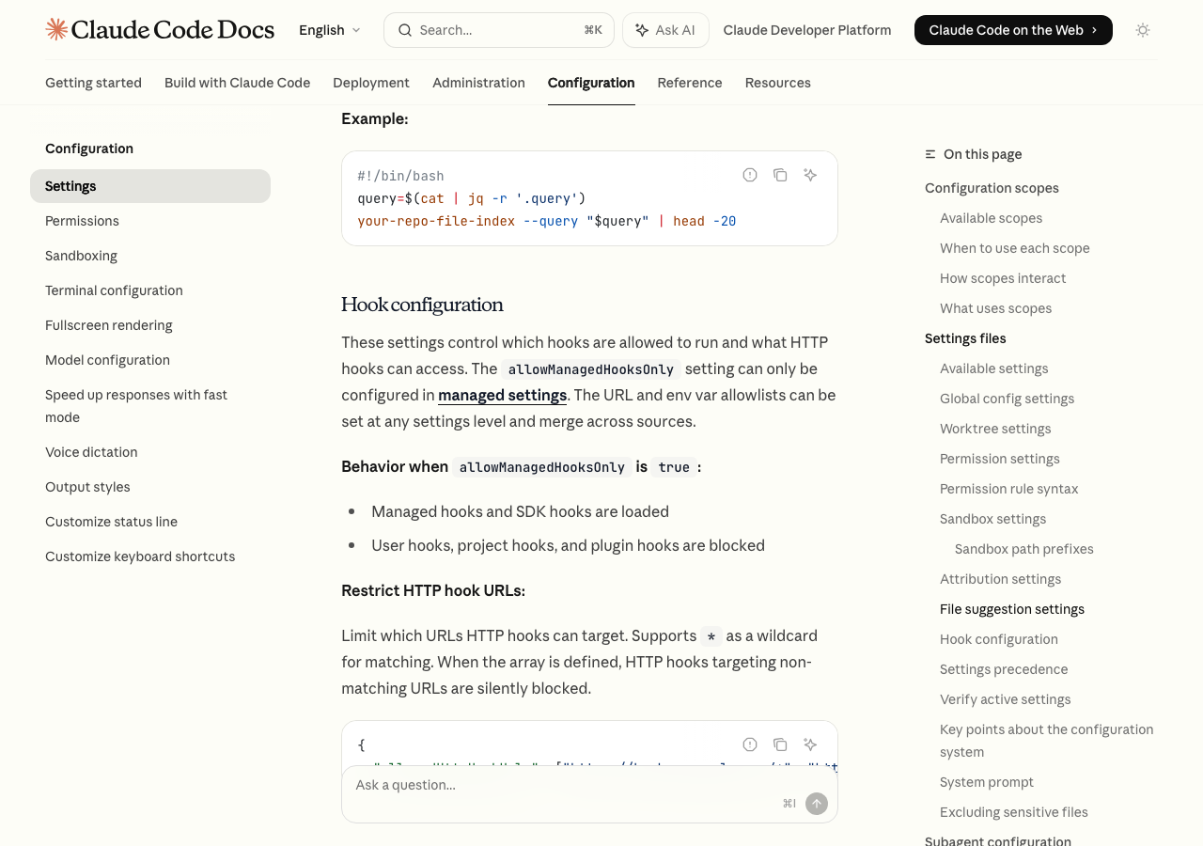This screenshot has width=1203, height=846.
Task: Toggle light/dark theme sun icon
Action: point(1143,30)
